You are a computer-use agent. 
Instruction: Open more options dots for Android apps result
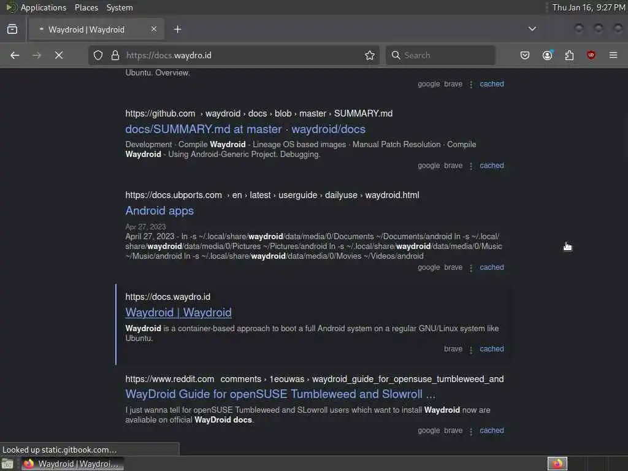471,268
